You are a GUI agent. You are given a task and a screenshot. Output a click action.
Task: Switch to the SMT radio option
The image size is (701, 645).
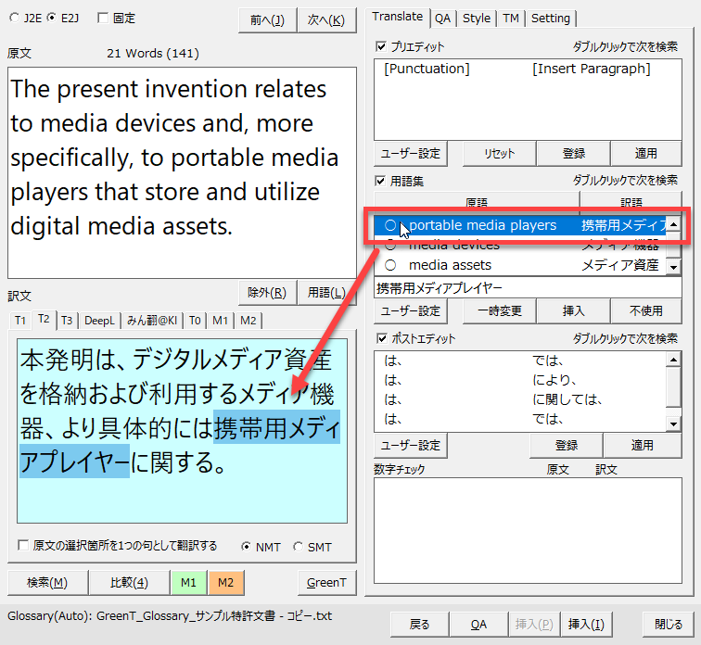tap(298, 547)
